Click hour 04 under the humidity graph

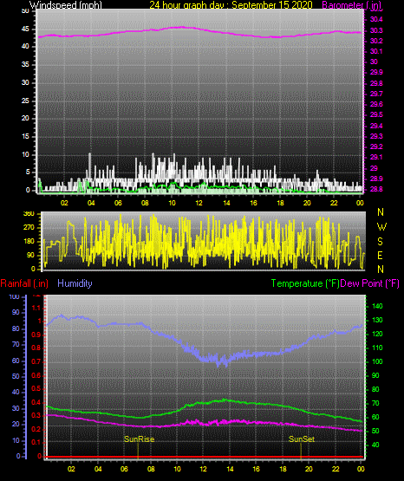(x=98, y=469)
